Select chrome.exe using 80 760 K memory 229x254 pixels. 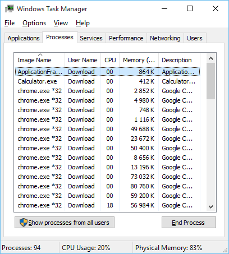click(x=107, y=186)
